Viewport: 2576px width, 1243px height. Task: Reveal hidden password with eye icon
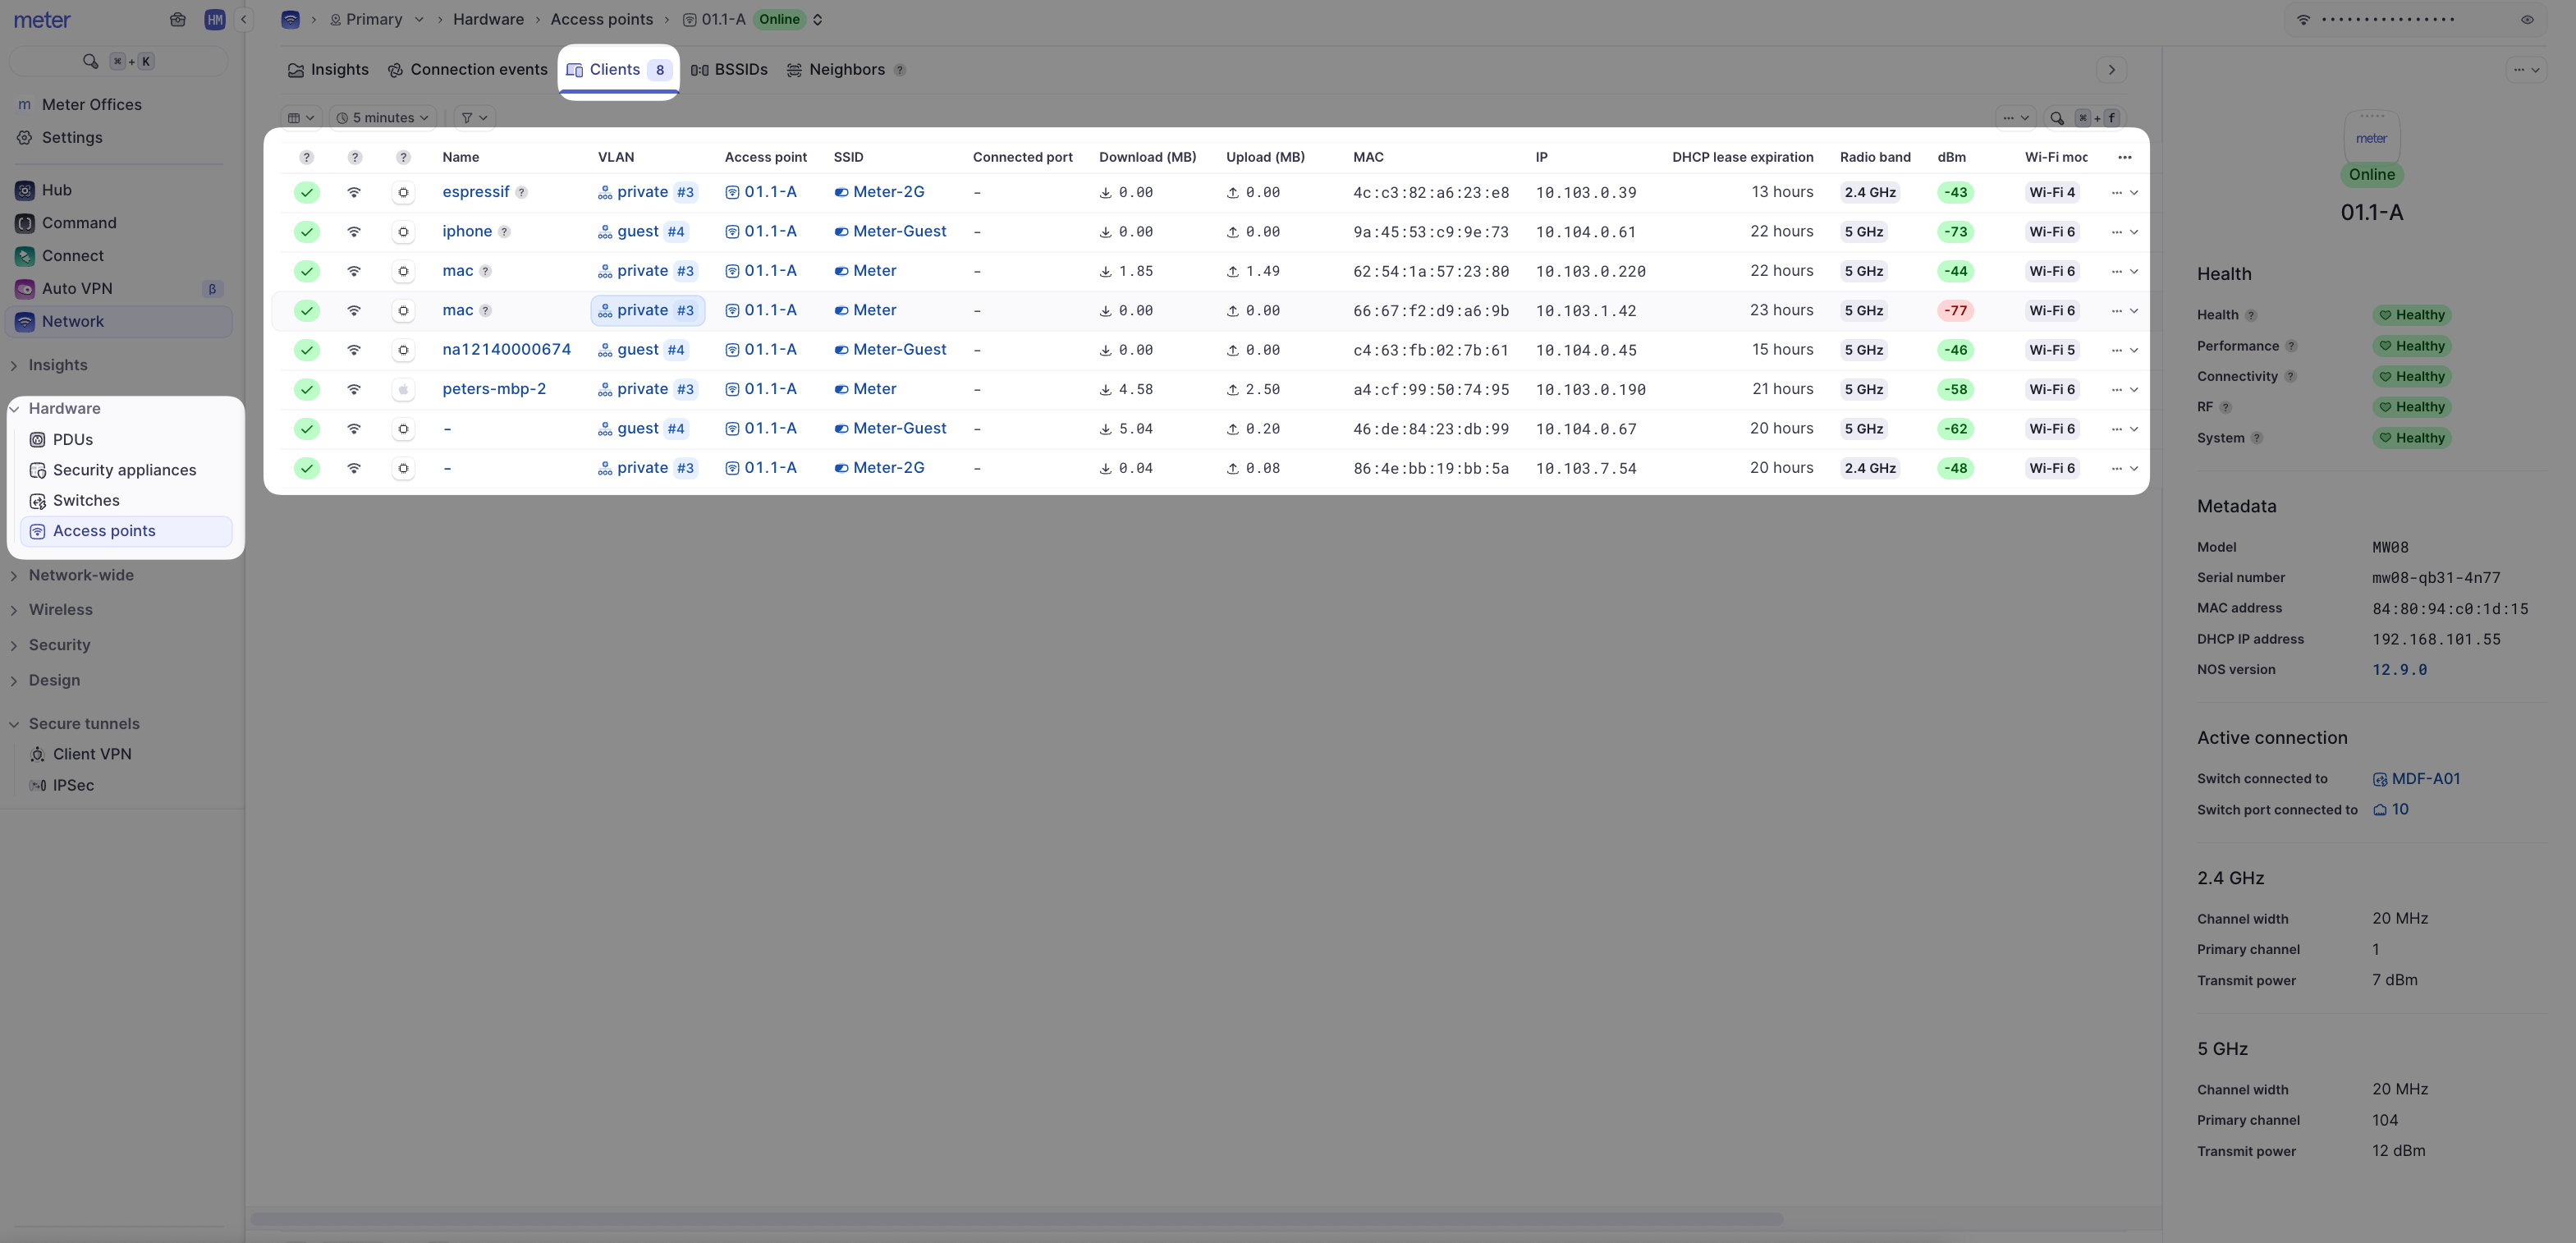click(x=2527, y=20)
